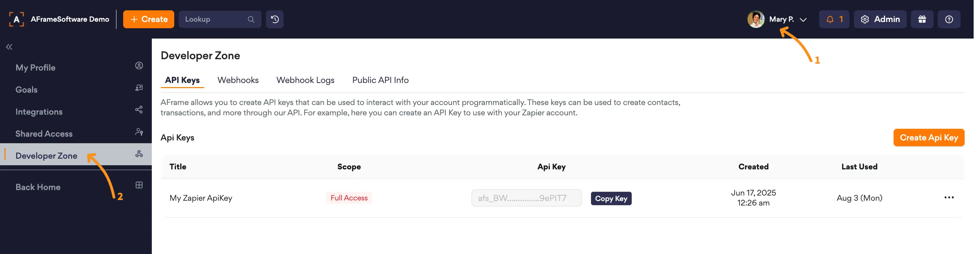975x254 pixels.
Task: Click the Developer Zone webhook icon
Action: tap(139, 154)
